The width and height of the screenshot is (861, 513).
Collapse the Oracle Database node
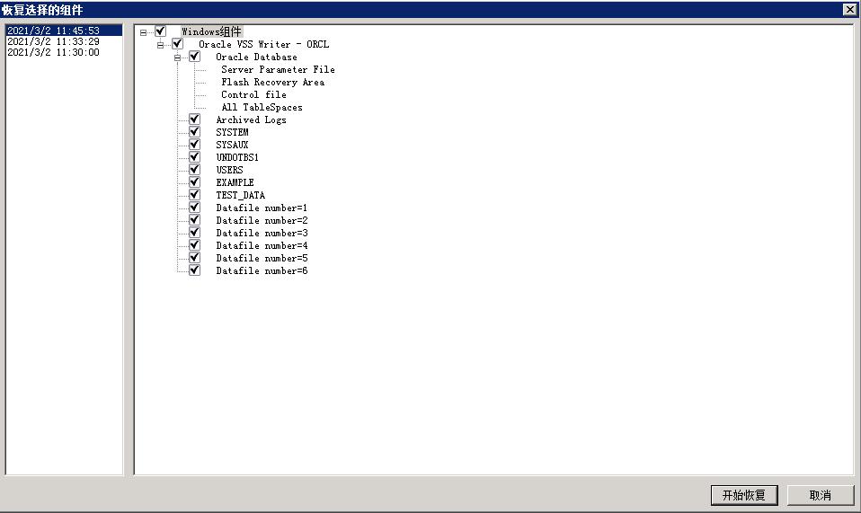pyautogui.click(x=177, y=57)
